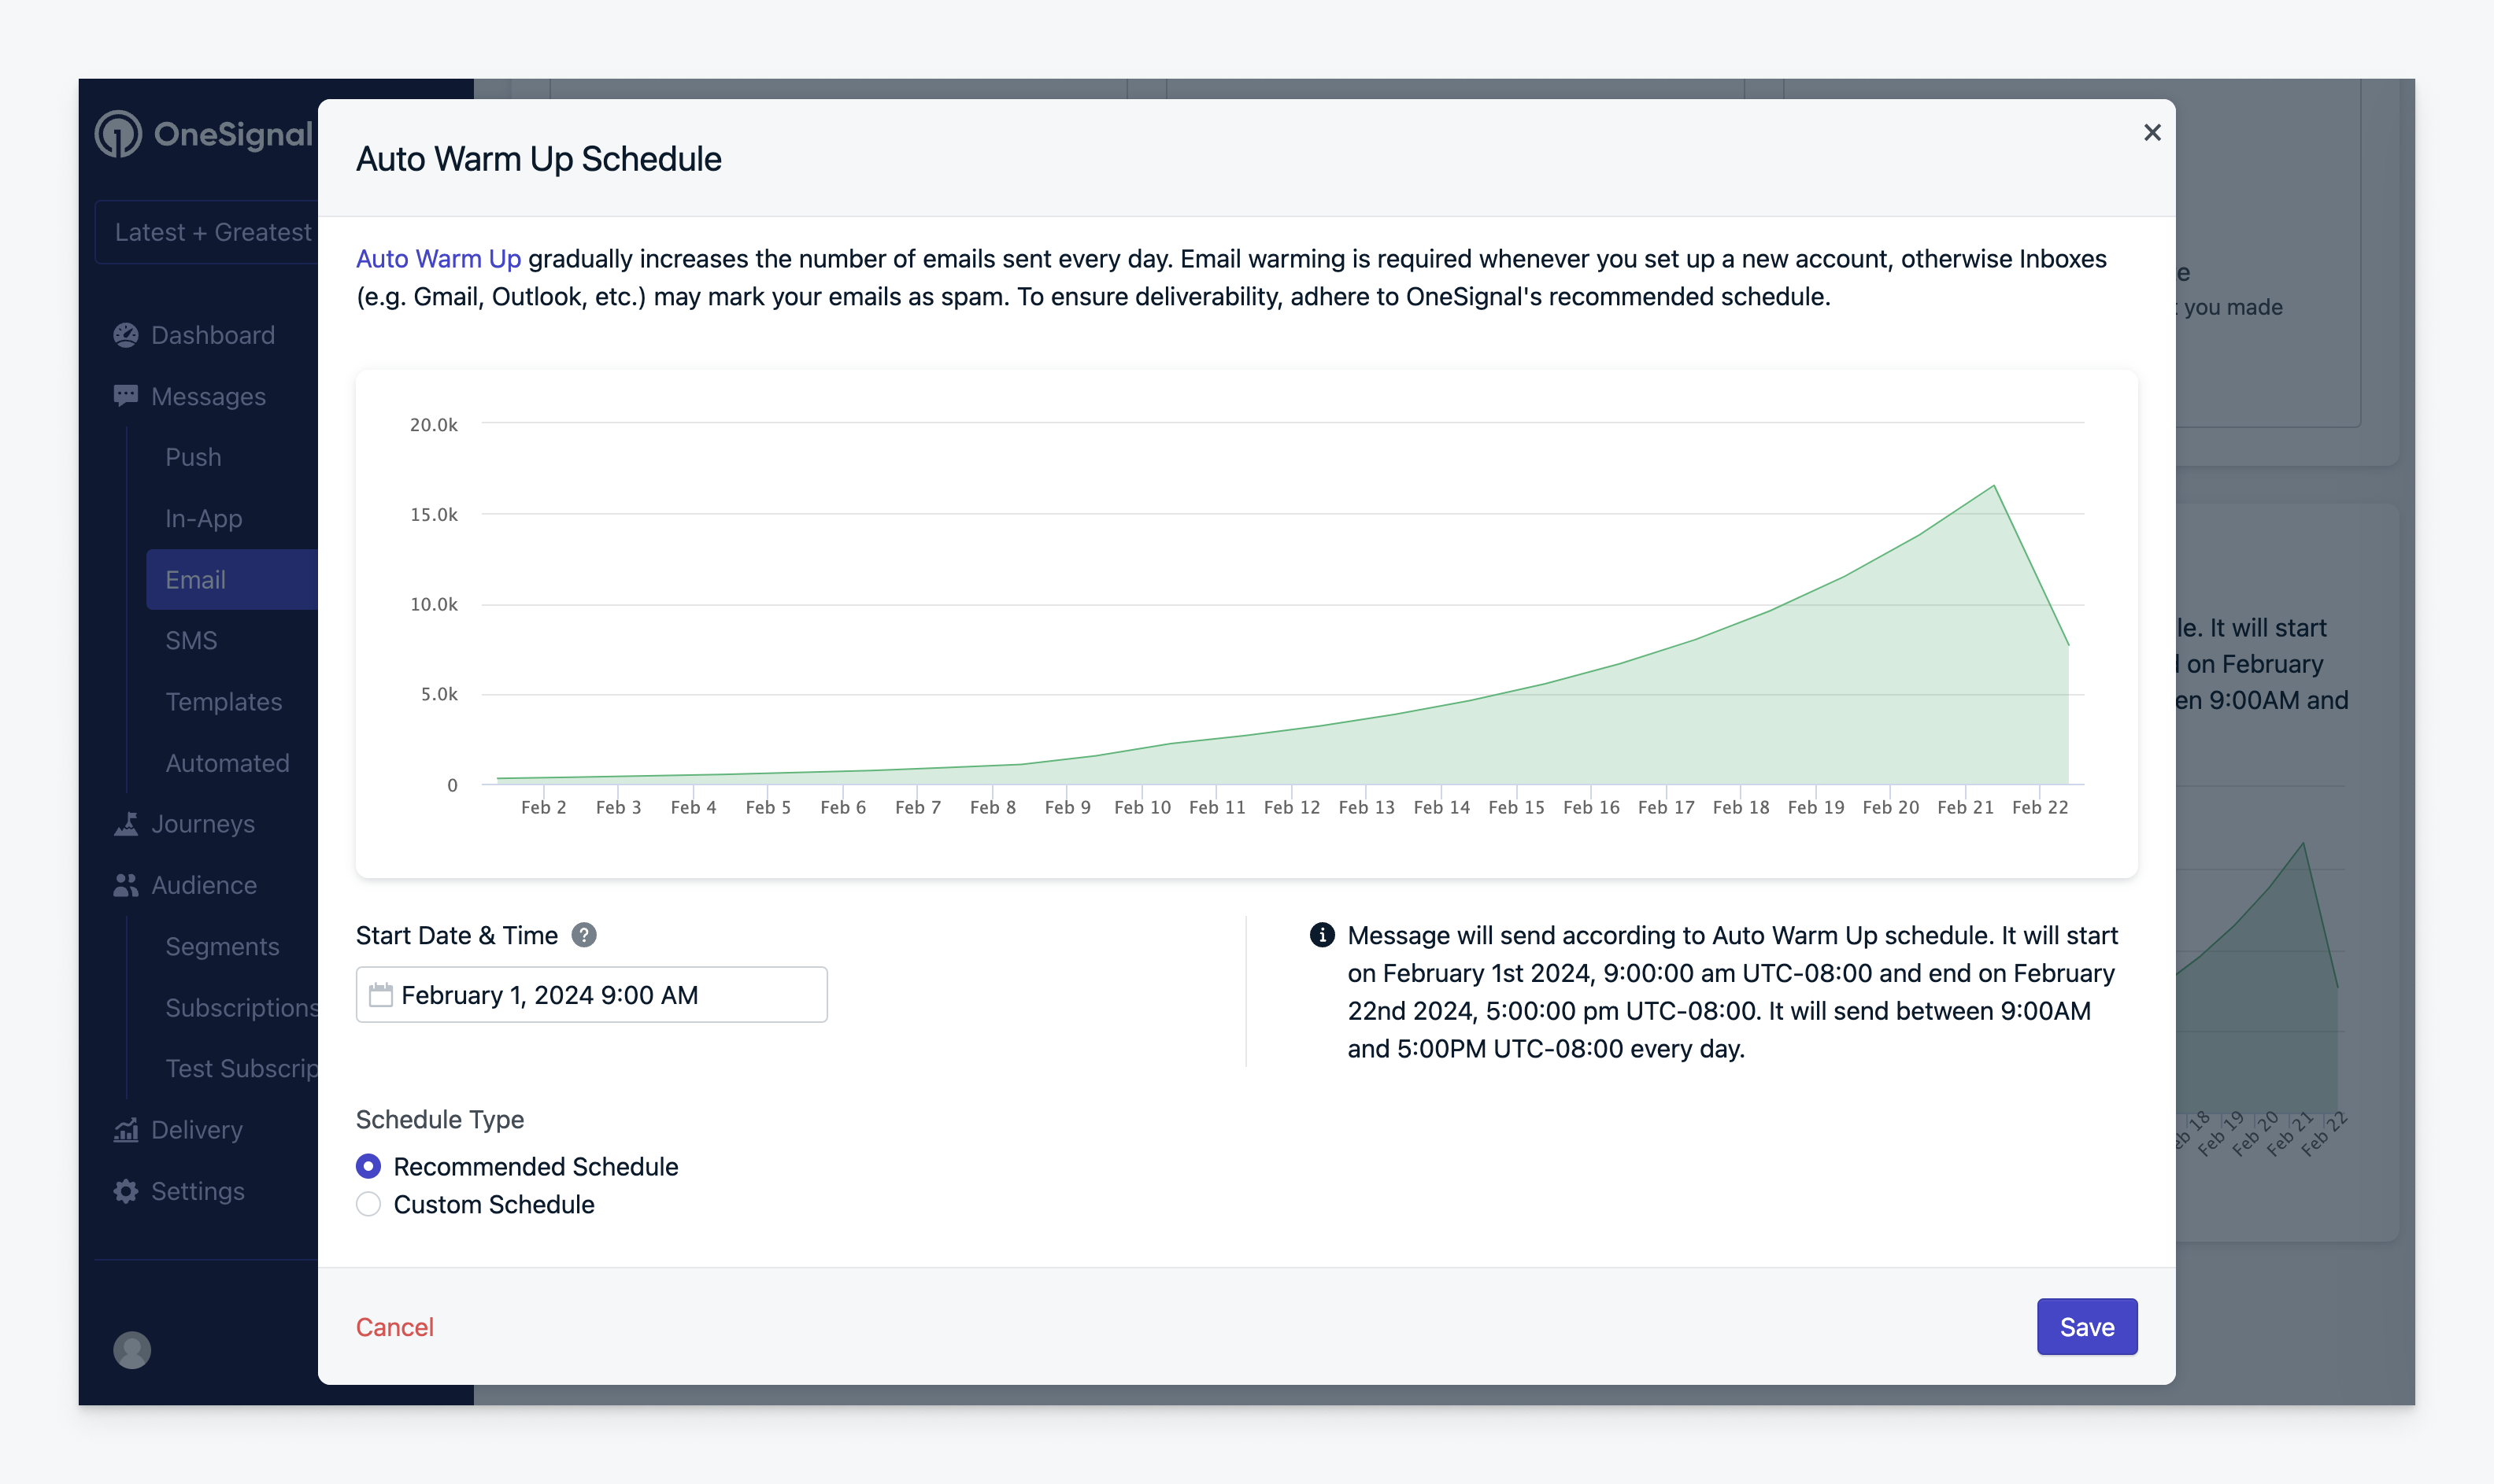Open the Delivery chart icon

coord(124,1130)
